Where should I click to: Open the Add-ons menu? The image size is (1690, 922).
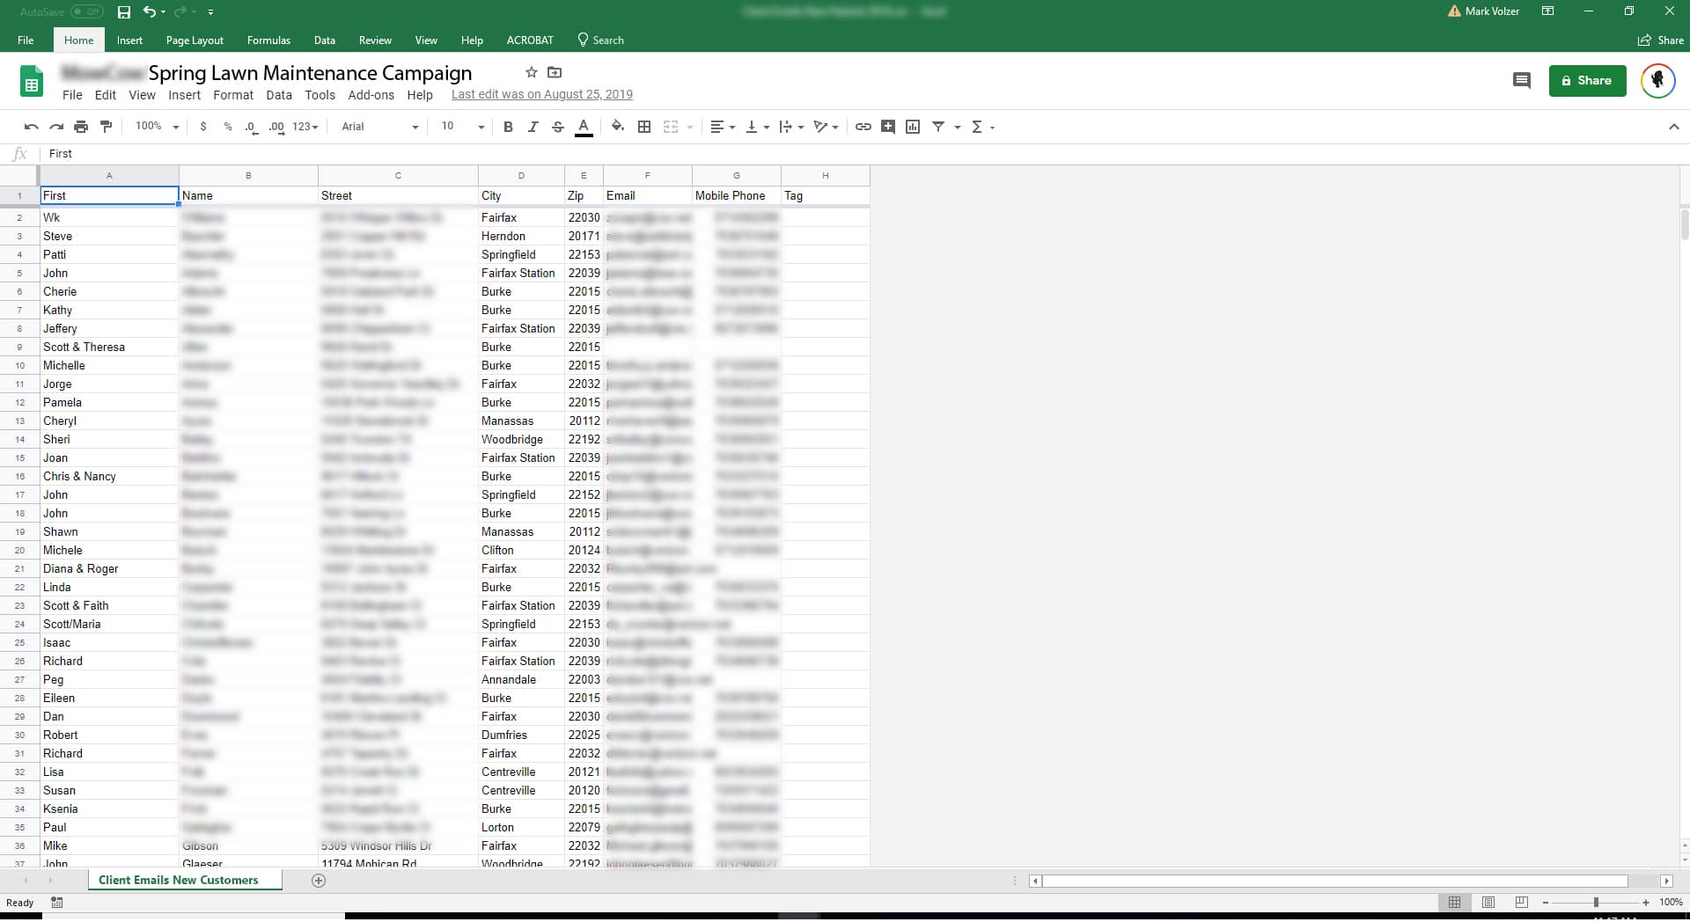[x=371, y=95]
